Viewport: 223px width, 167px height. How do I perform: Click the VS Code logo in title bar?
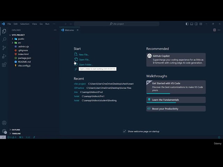pos(3,24)
